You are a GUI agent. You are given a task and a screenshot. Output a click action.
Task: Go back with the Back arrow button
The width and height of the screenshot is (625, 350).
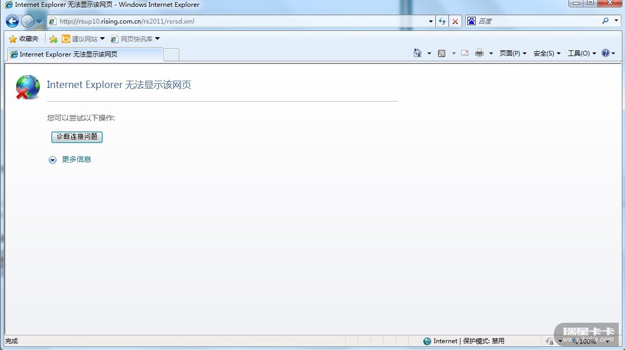pos(12,21)
